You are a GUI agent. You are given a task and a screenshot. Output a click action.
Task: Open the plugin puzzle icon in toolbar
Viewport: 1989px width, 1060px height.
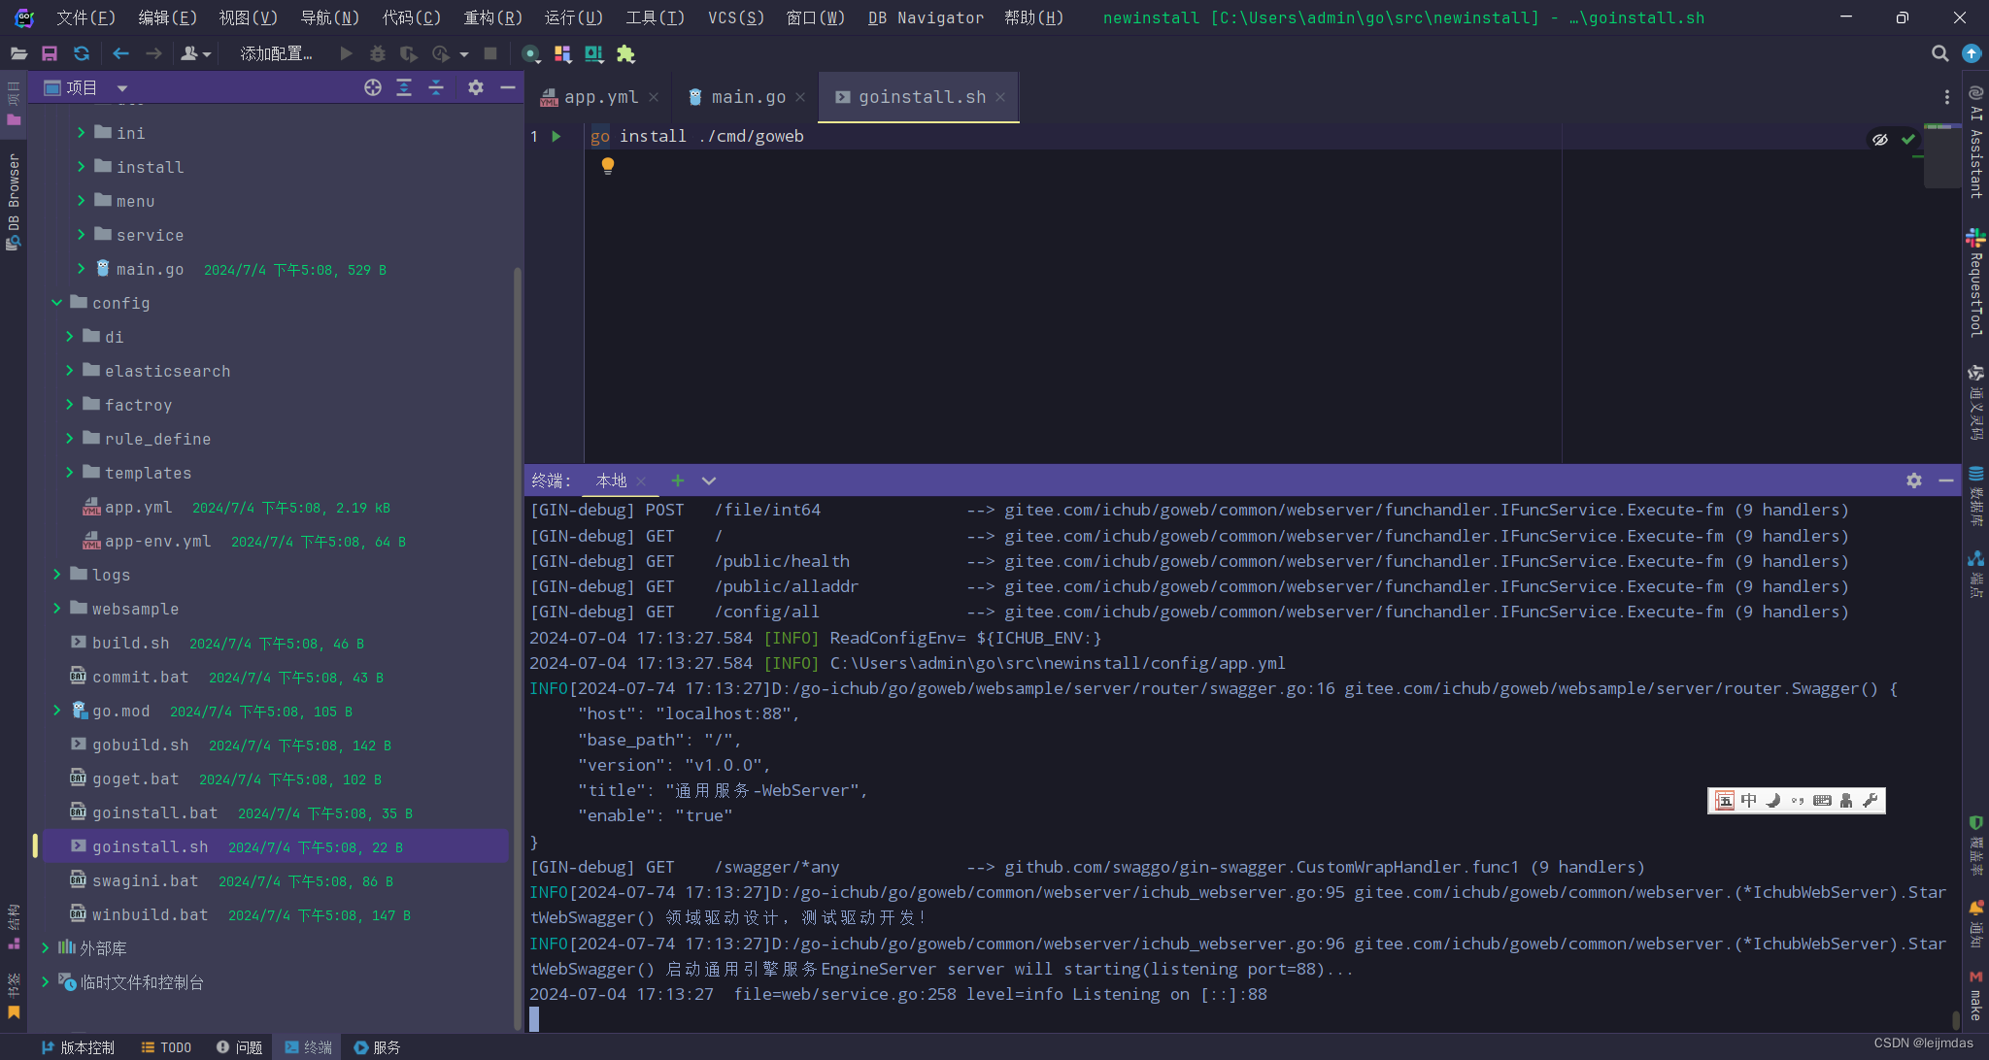point(625,54)
